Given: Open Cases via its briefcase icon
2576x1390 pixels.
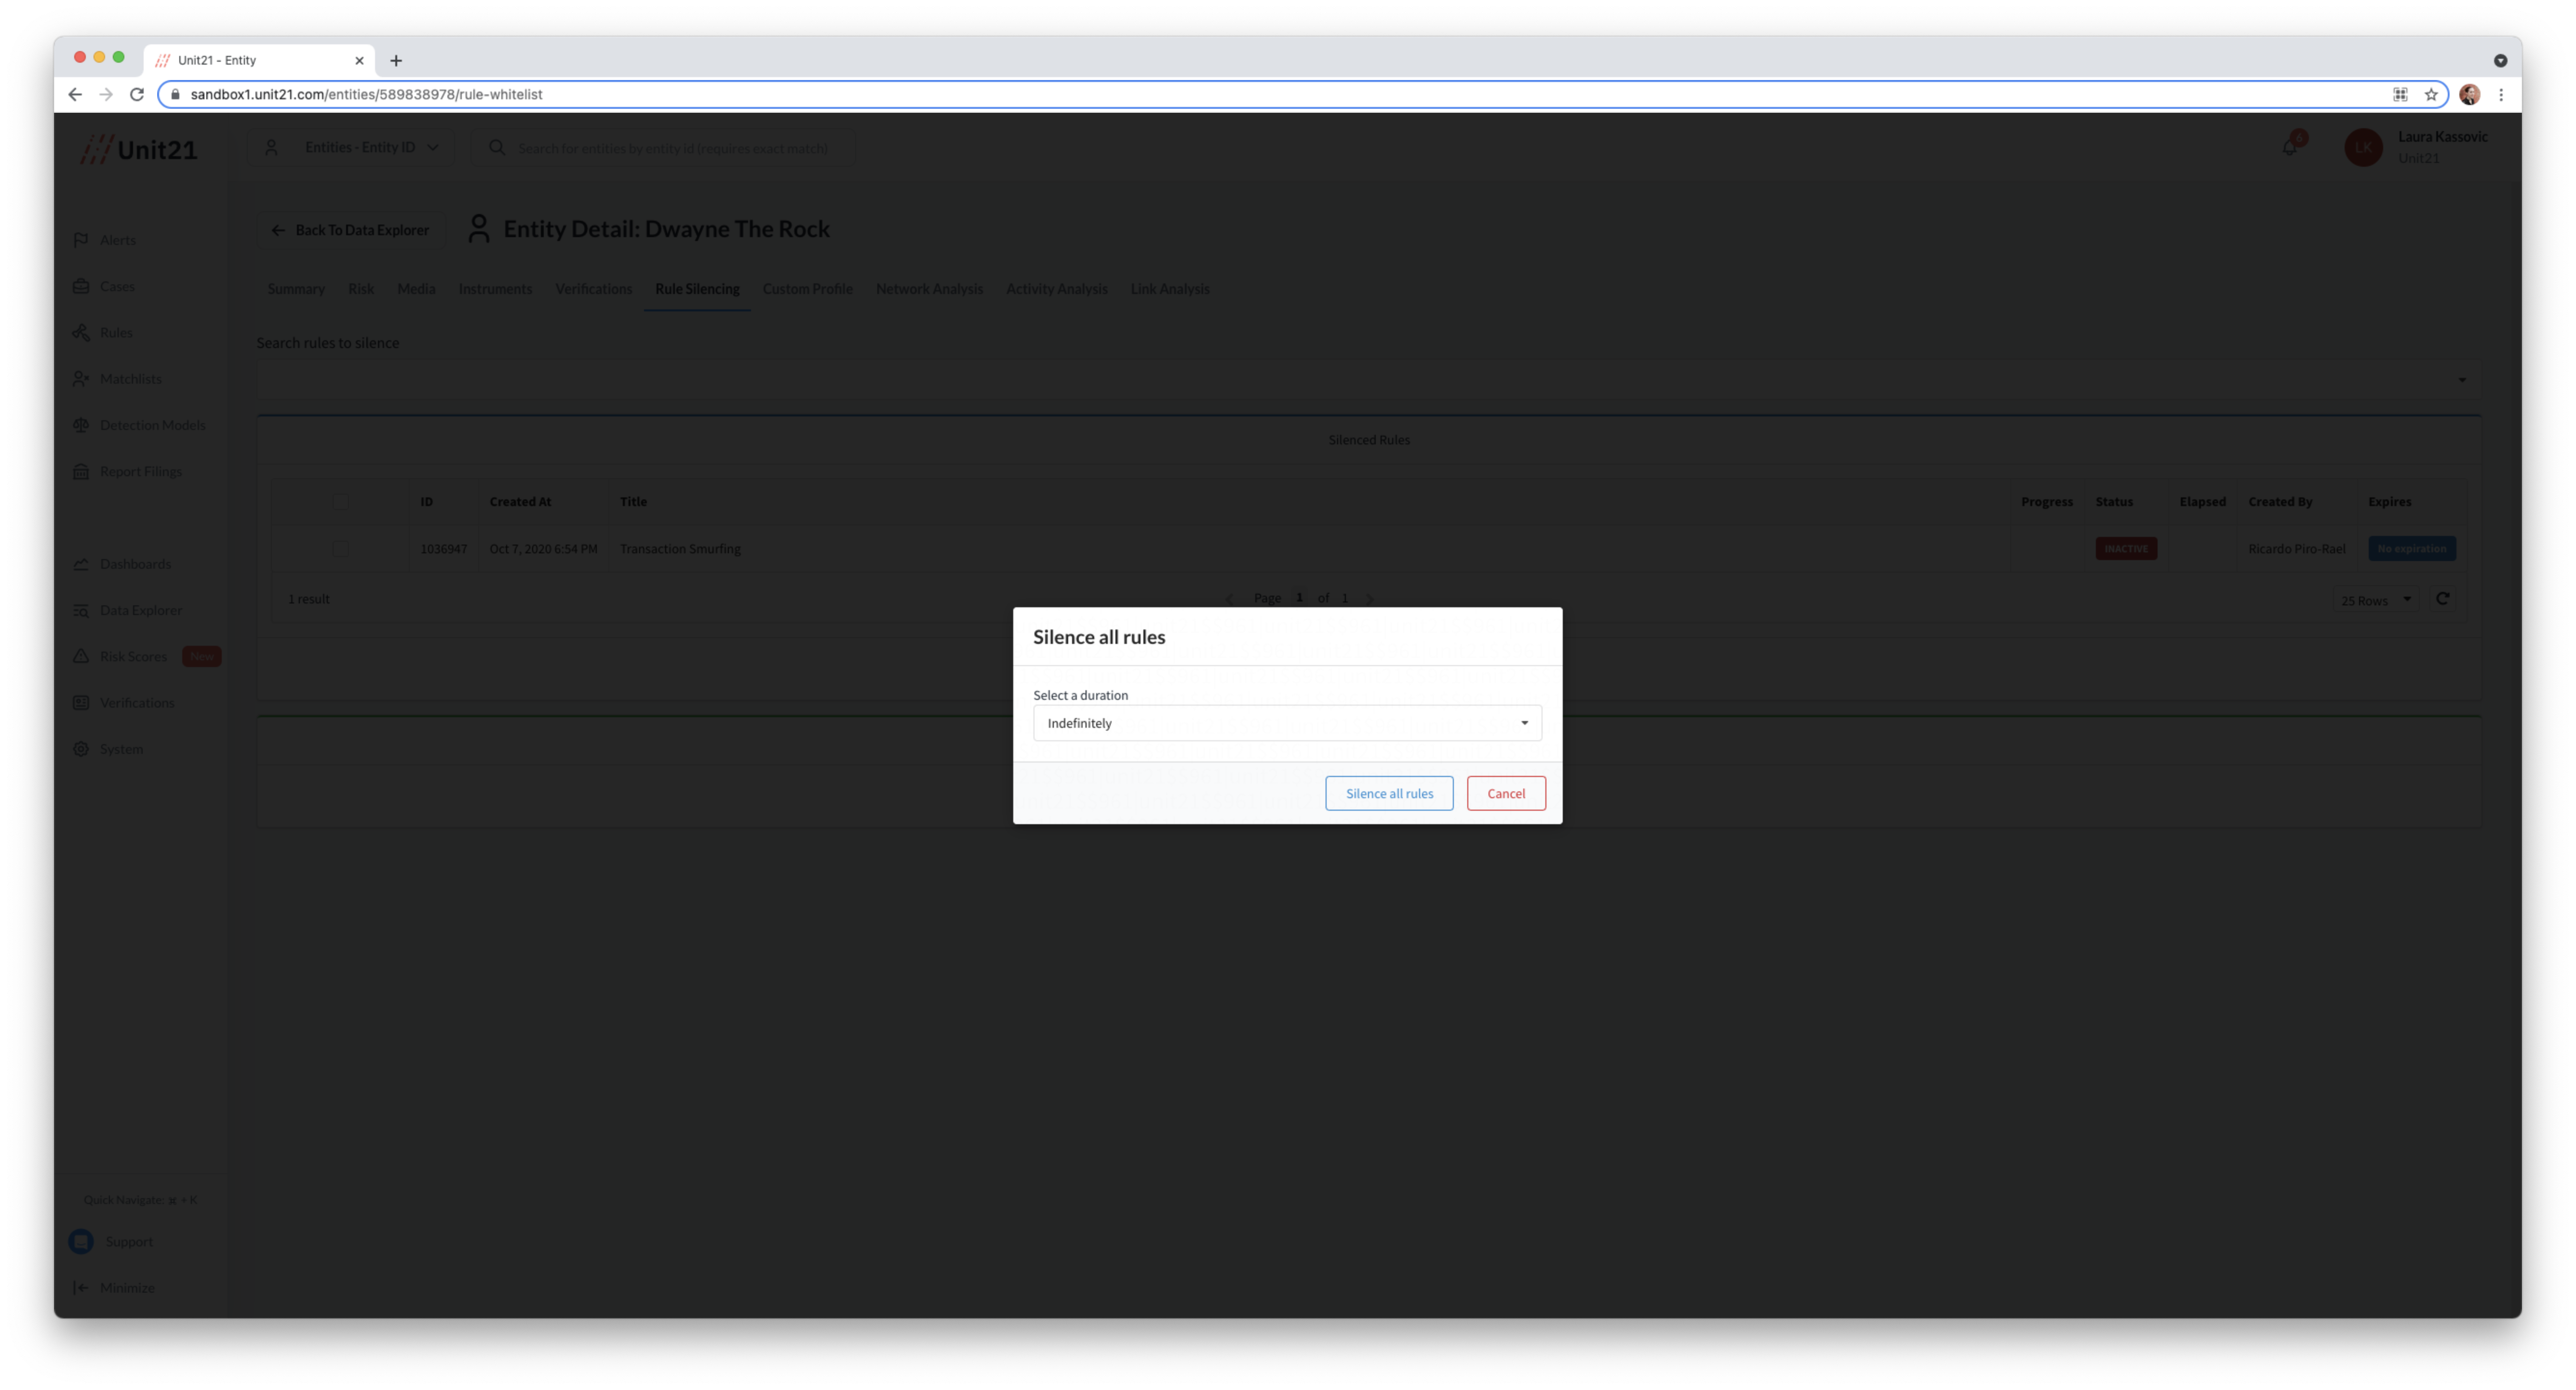Looking at the screenshot, I should coord(81,286).
